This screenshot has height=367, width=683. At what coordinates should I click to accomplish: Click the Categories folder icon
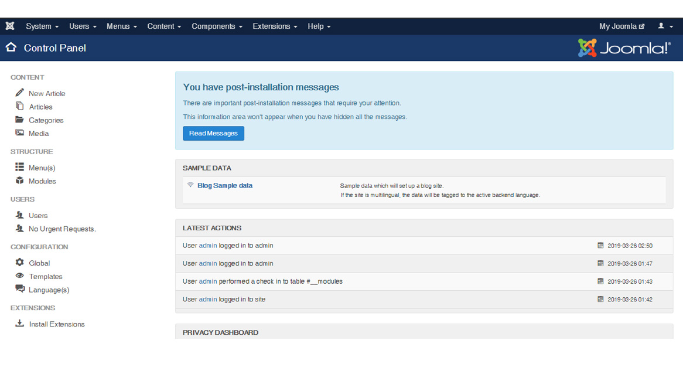click(20, 120)
